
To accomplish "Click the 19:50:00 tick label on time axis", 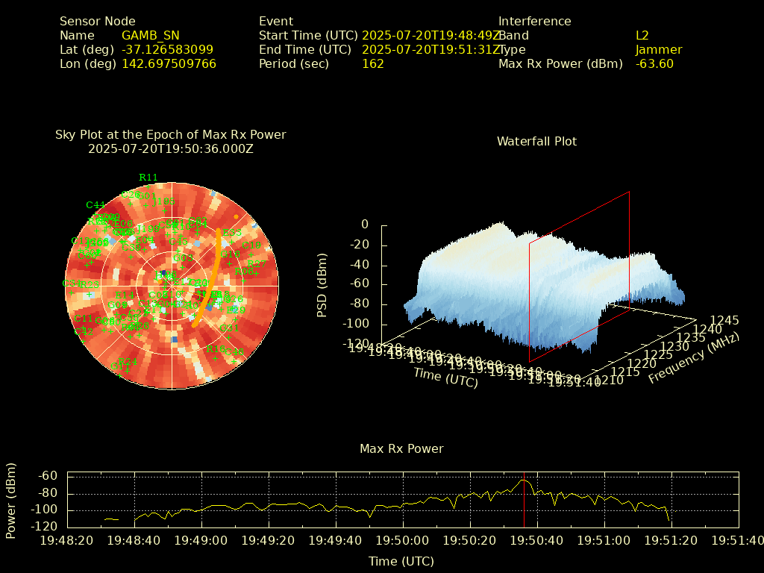I will click(403, 539).
